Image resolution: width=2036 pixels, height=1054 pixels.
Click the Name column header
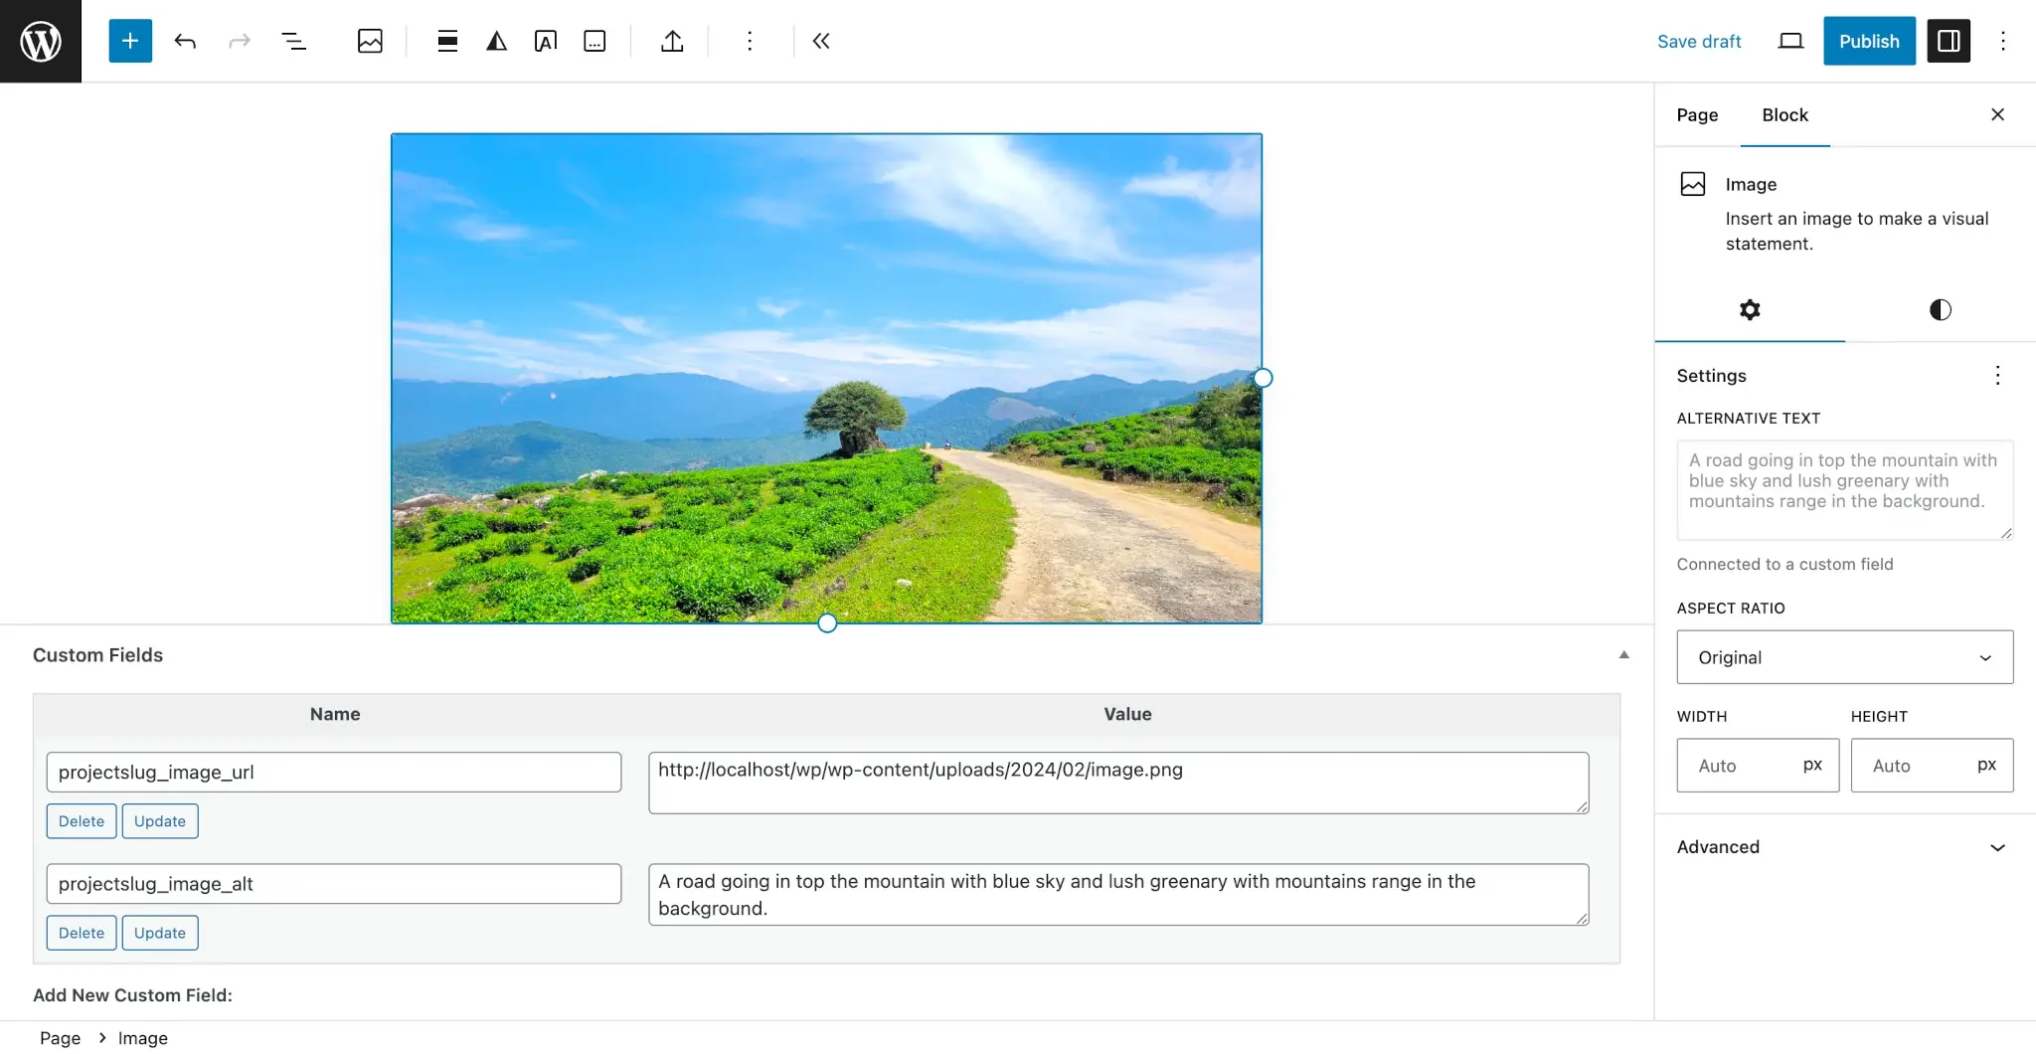(335, 714)
